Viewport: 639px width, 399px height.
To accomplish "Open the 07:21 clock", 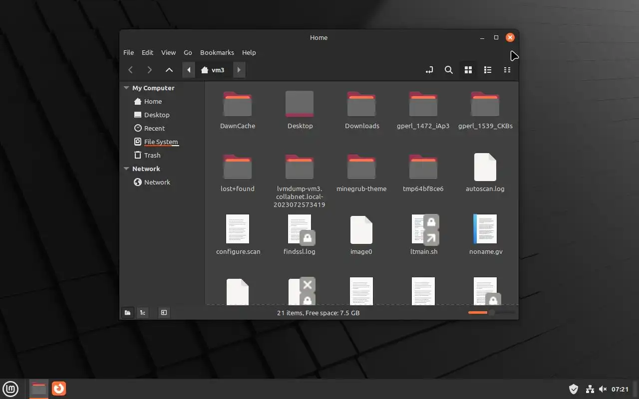I will pos(620,389).
